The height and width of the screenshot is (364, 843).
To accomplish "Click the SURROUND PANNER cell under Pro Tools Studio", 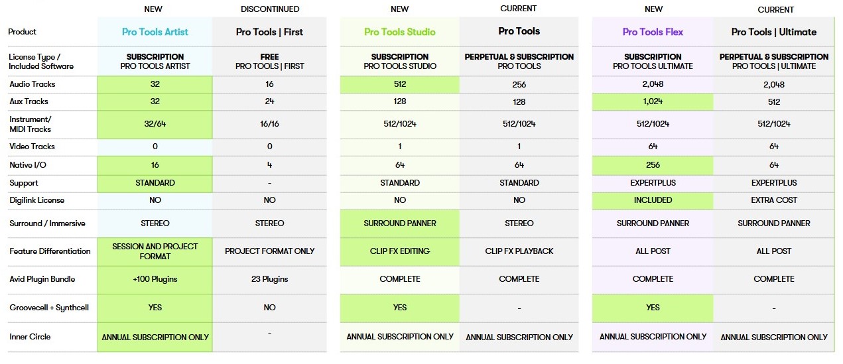I will (x=399, y=223).
